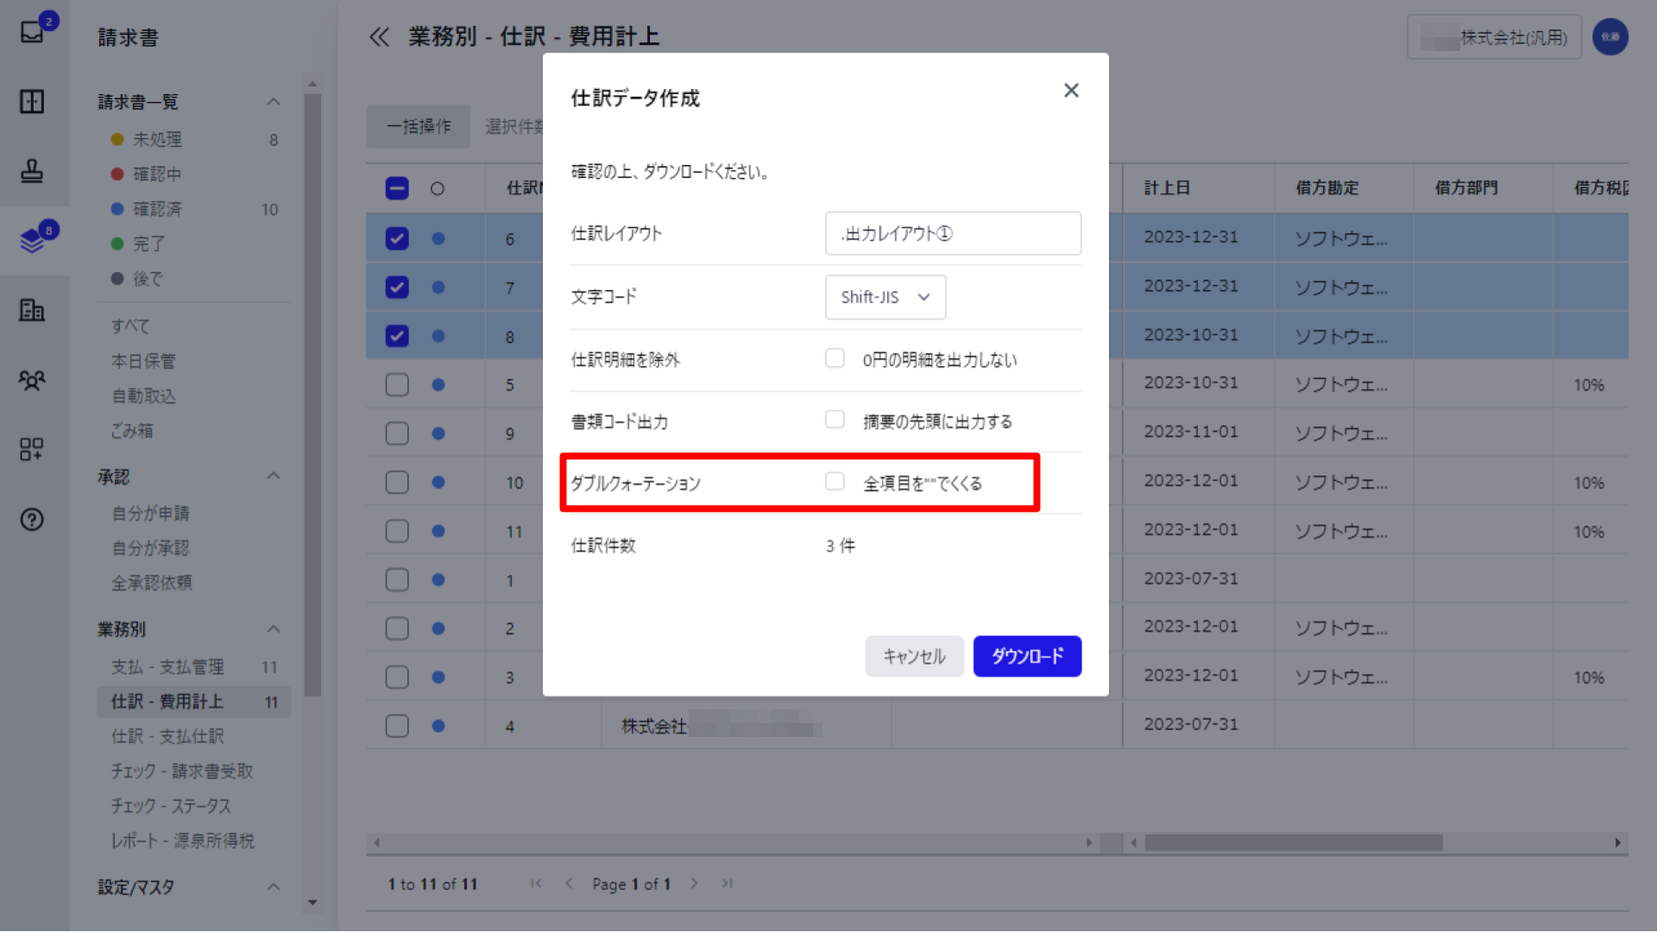
Task: Click the 借方勘定 column header
Action: 1327,188
